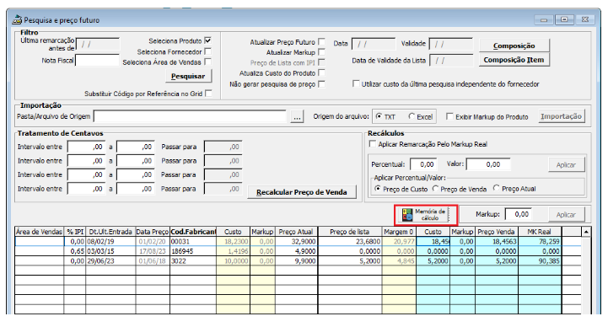Click the Percentual value field
The height and width of the screenshot is (327, 608).
423,164
